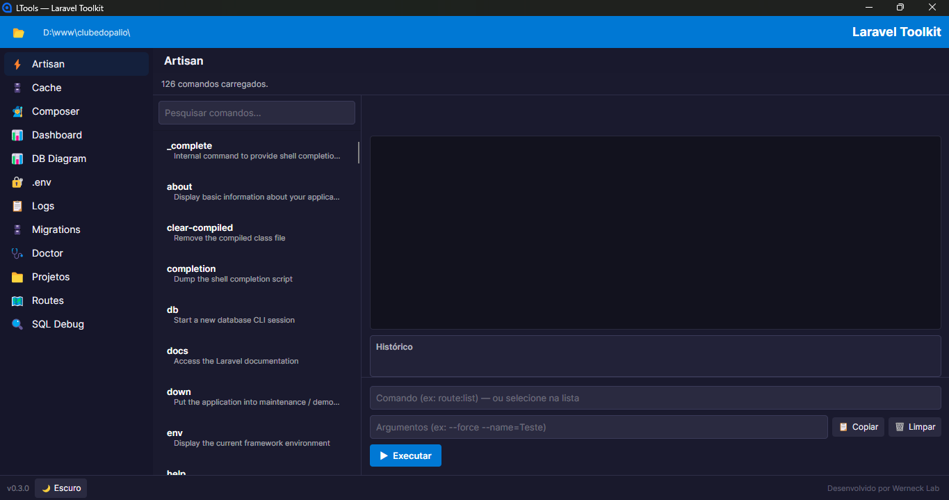Click the Composer sidebar icon

(17, 111)
